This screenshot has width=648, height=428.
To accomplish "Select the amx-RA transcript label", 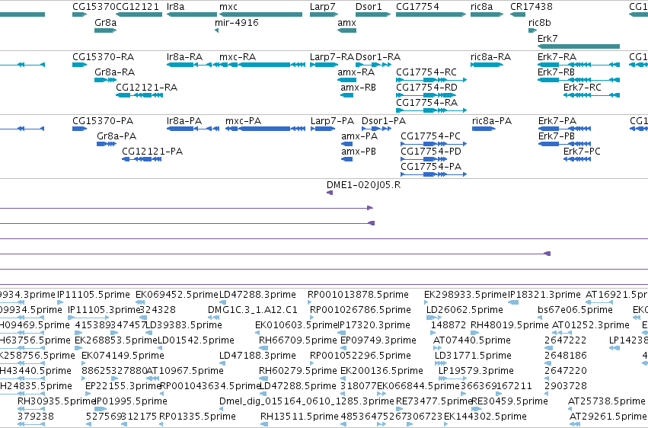I will coord(356,72).
